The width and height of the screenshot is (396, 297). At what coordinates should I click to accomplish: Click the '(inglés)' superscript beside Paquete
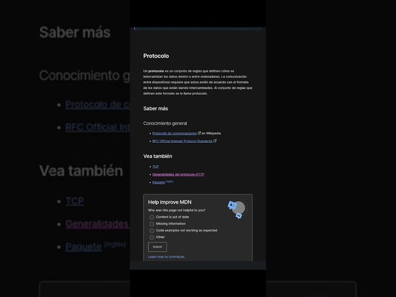pyautogui.click(x=170, y=181)
